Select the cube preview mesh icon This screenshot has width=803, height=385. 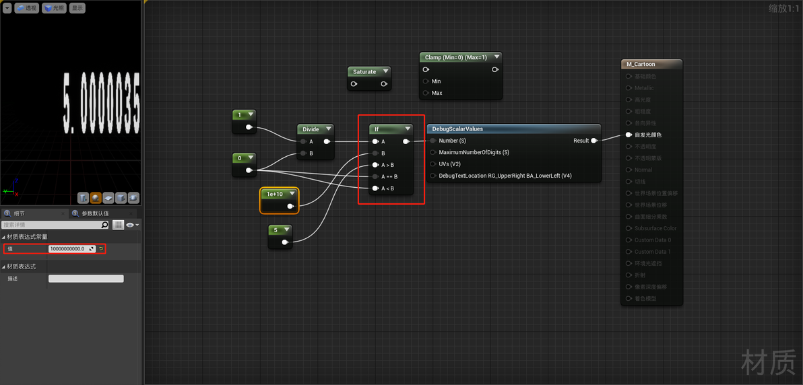[121, 198]
